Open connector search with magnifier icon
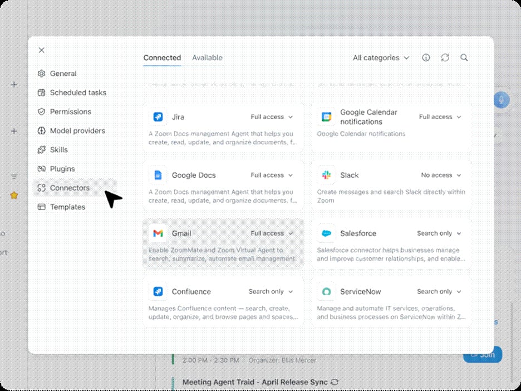Image resolution: width=521 pixels, height=391 pixels. coord(464,58)
